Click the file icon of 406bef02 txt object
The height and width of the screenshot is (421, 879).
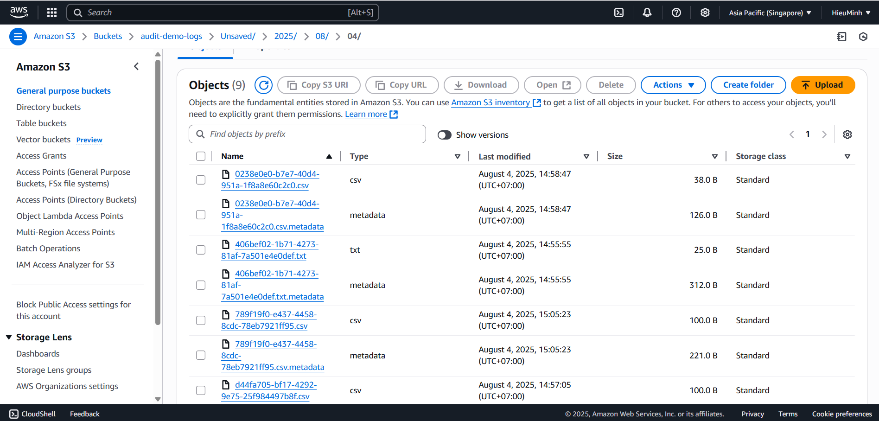click(x=226, y=244)
